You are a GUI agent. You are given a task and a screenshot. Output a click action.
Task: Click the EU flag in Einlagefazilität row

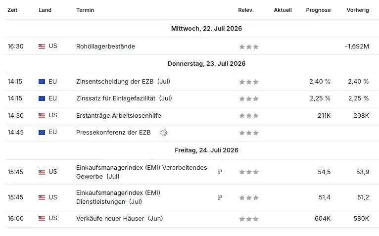(42, 98)
